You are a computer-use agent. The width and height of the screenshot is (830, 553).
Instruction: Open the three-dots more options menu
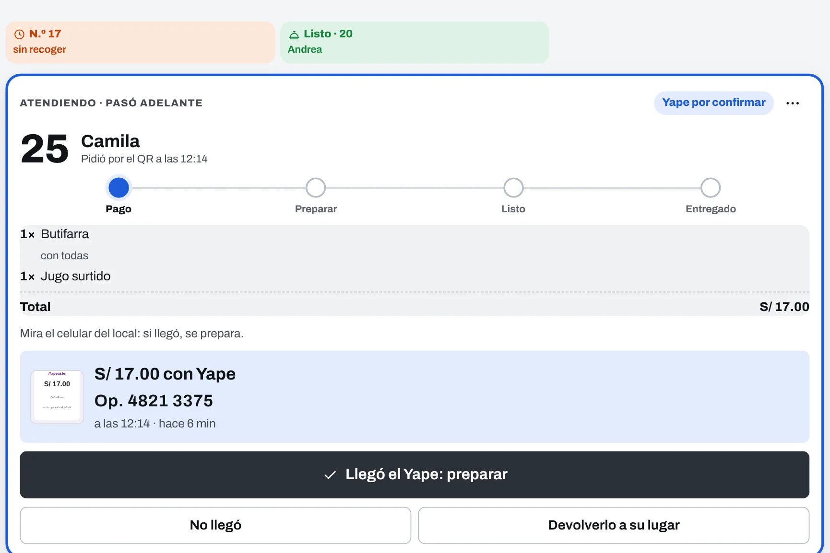tap(793, 103)
